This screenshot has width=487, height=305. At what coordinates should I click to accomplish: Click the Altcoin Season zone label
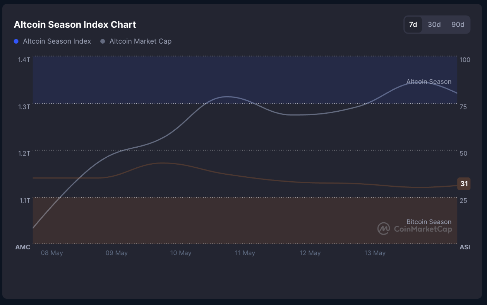point(429,82)
